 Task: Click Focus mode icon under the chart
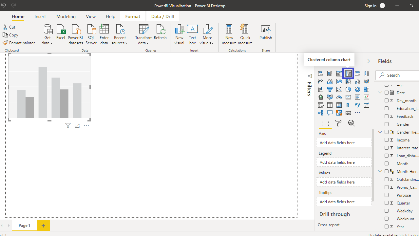(77, 125)
